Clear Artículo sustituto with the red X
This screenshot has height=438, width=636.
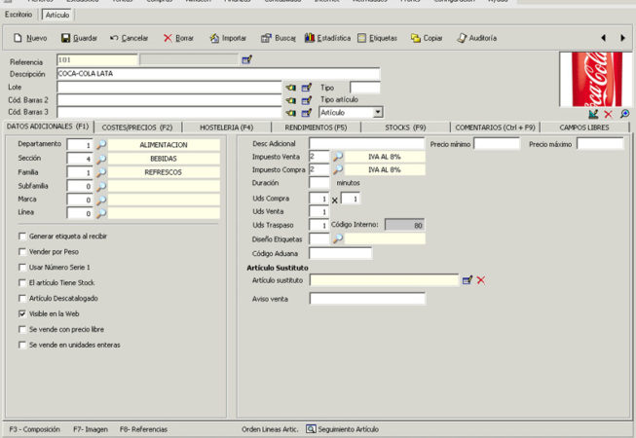point(481,280)
